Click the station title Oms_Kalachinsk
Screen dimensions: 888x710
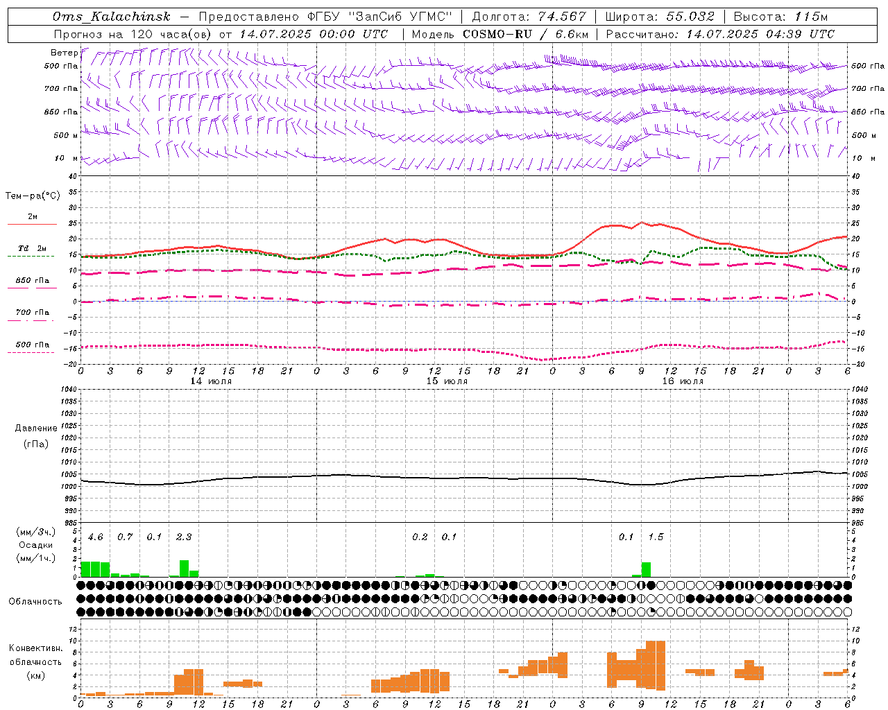(112, 17)
